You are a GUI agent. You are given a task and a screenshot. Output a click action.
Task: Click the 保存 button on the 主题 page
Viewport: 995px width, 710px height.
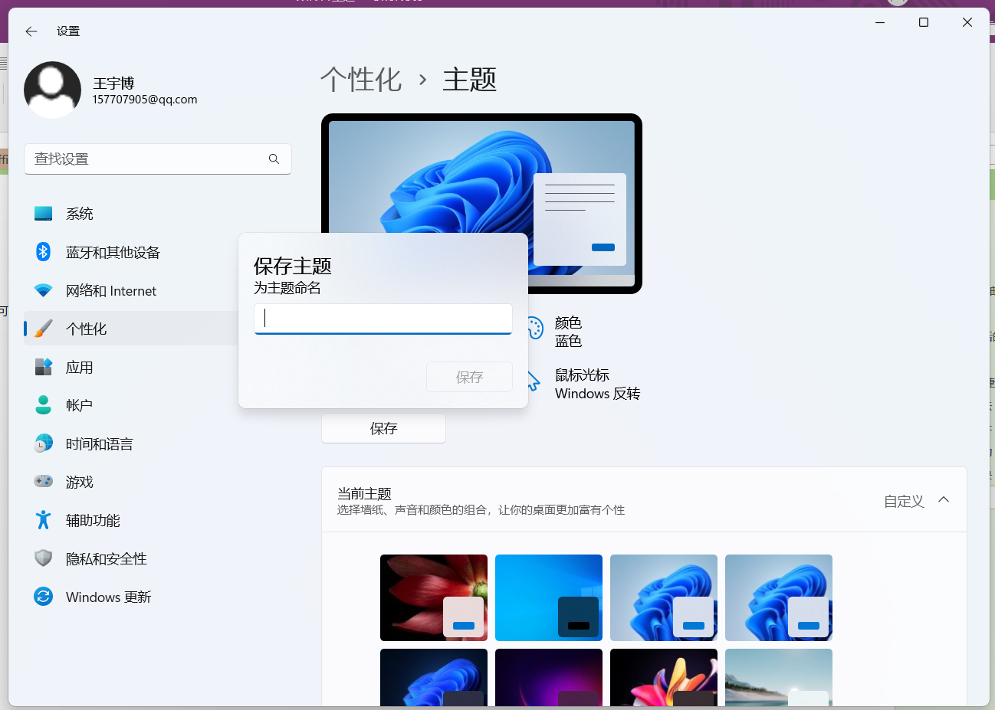[x=383, y=428]
